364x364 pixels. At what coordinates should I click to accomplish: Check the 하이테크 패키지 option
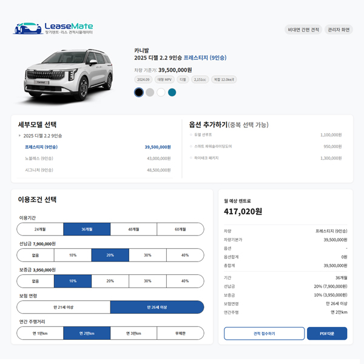(x=191, y=158)
